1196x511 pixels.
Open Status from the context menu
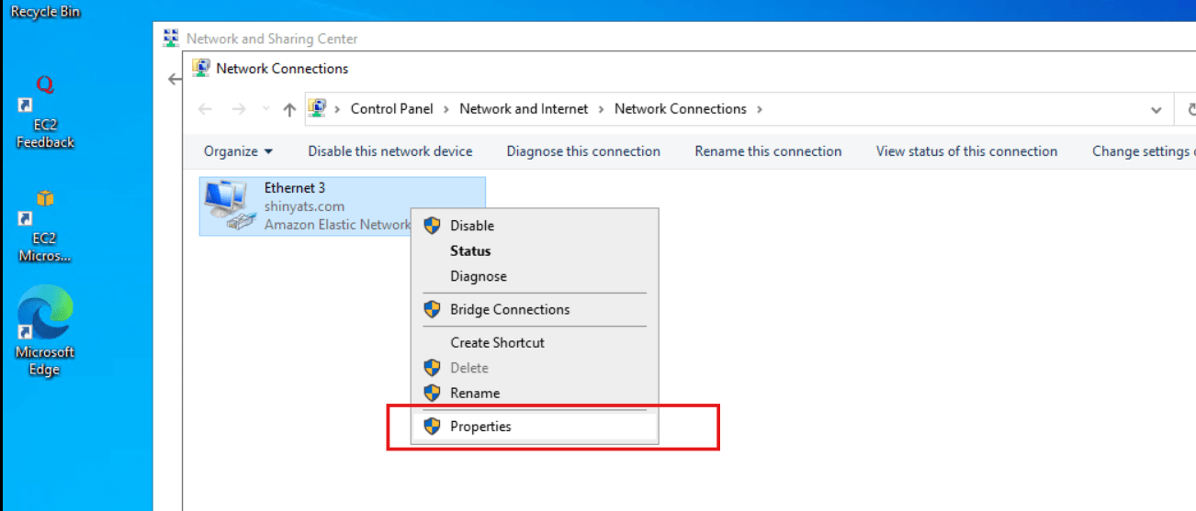pos(534,250)
